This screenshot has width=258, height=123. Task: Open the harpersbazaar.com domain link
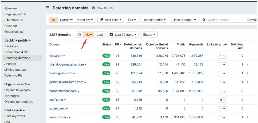(63, 91)
